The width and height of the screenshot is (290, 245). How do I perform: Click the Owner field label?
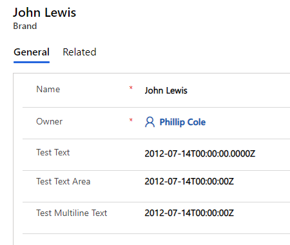pos(50,121)
